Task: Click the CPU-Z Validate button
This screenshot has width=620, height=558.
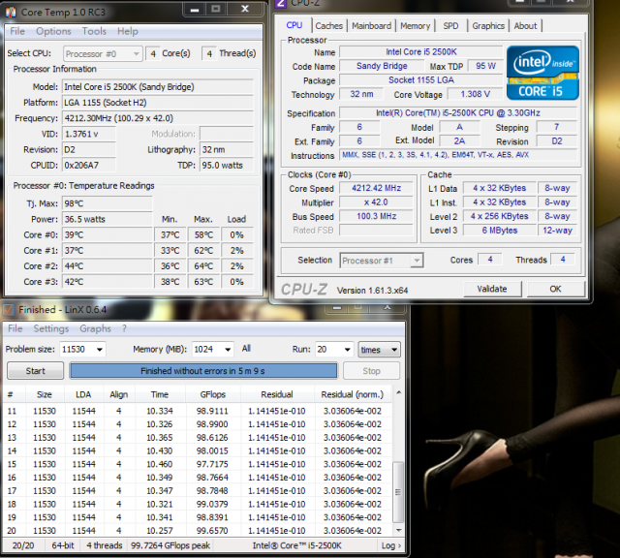Action: [492, 289]
